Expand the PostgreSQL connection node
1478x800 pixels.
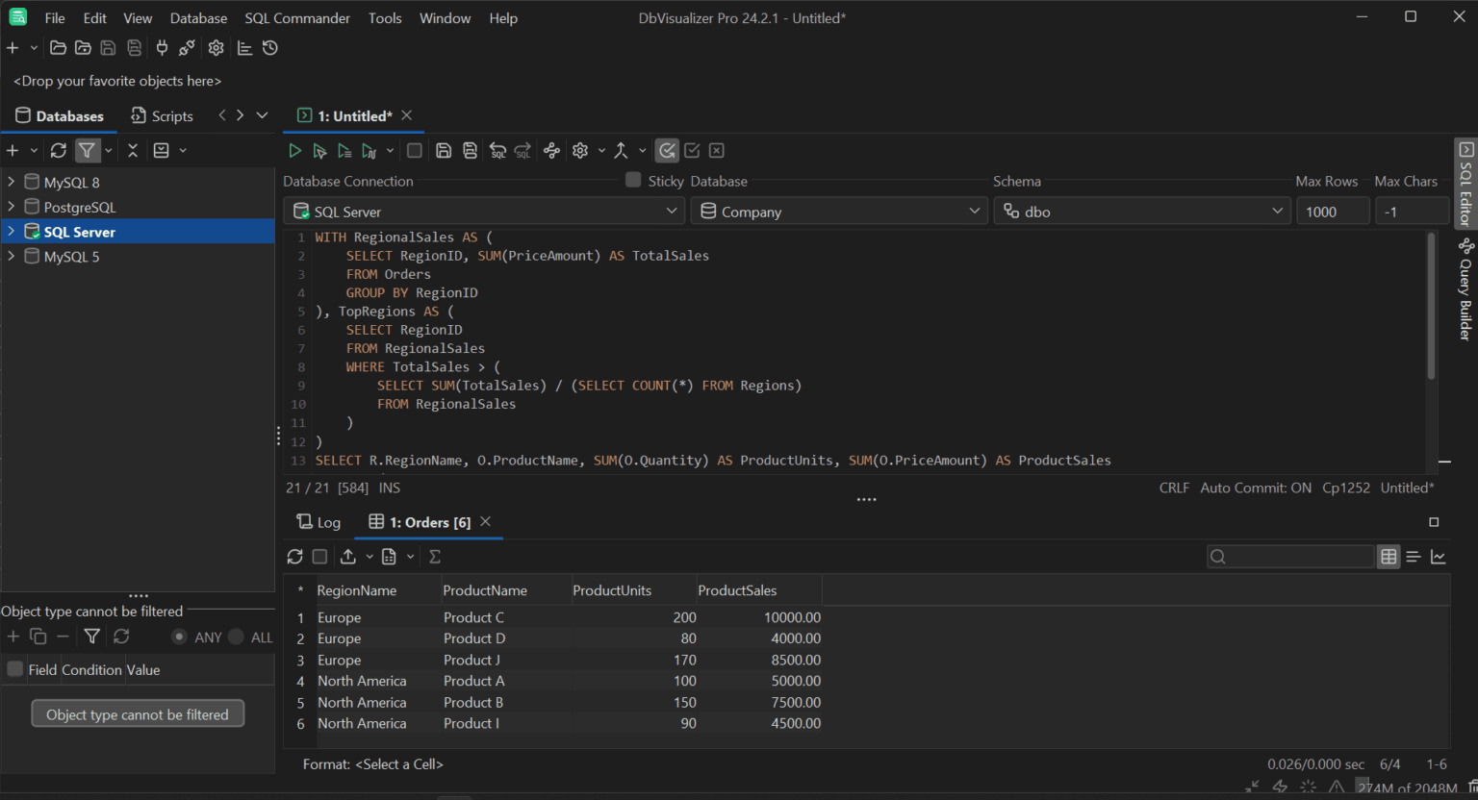tap(11, 206)
